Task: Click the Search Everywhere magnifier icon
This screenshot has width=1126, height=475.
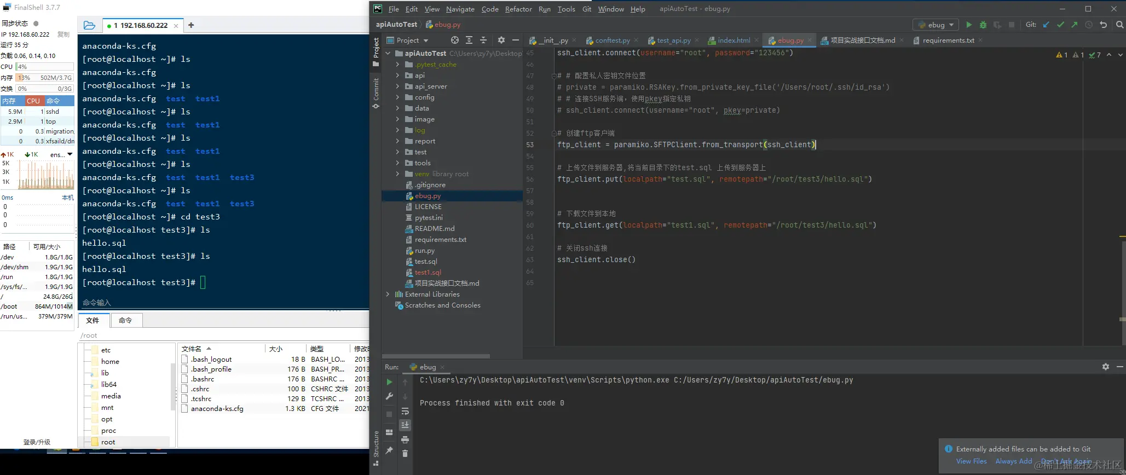Action: 1119,25
